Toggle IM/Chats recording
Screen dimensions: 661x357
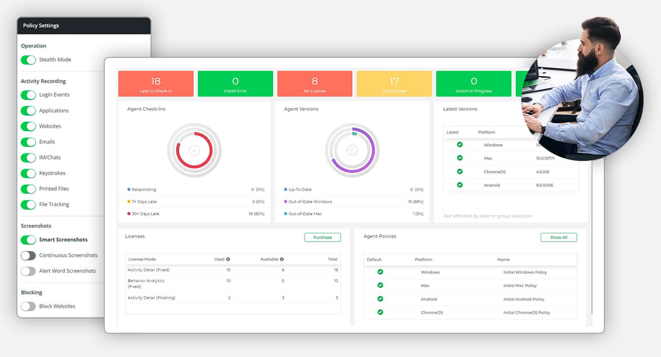point(28,158)
